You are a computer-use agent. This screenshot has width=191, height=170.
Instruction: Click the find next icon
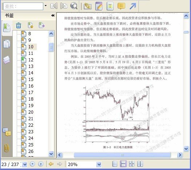(64, 6)
